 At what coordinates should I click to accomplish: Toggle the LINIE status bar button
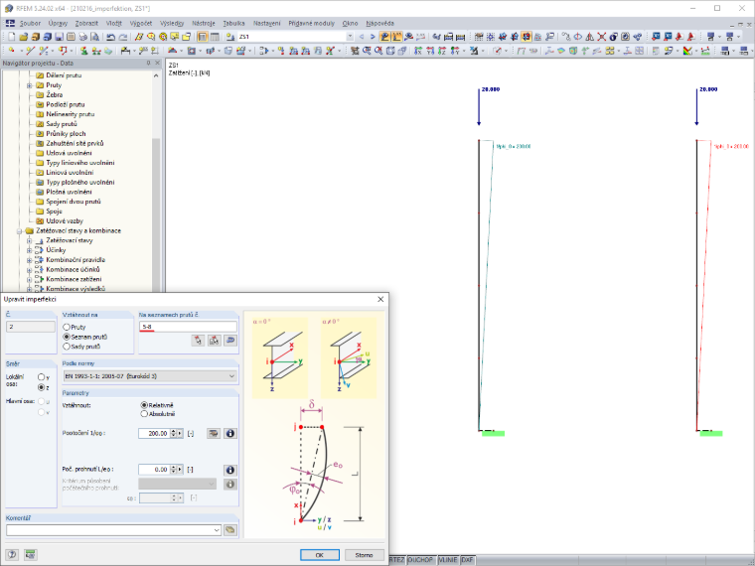pyautogui.click(x=448, y=560)
